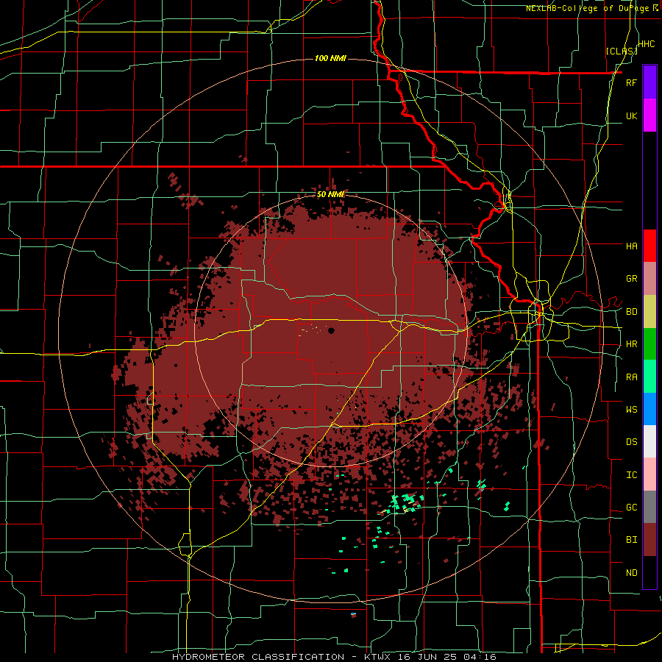Image resolution: width=662 pixels, height=662 pixels.
Task: Click the "100 NMI" range ring label
Action: (330, 58)
